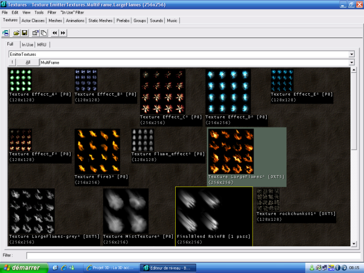
Task: Open the "In Use" Filter menu
Action: pos(72,13)
